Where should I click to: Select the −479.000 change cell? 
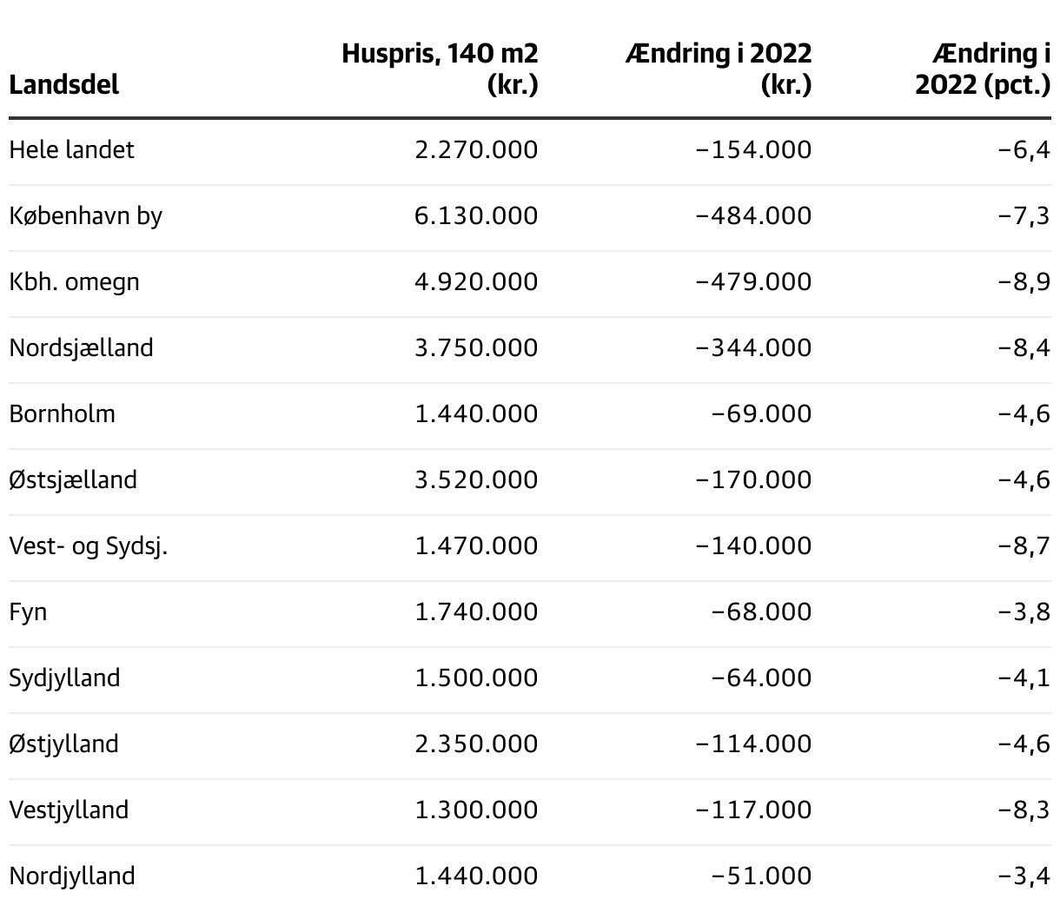pos(753,281)
